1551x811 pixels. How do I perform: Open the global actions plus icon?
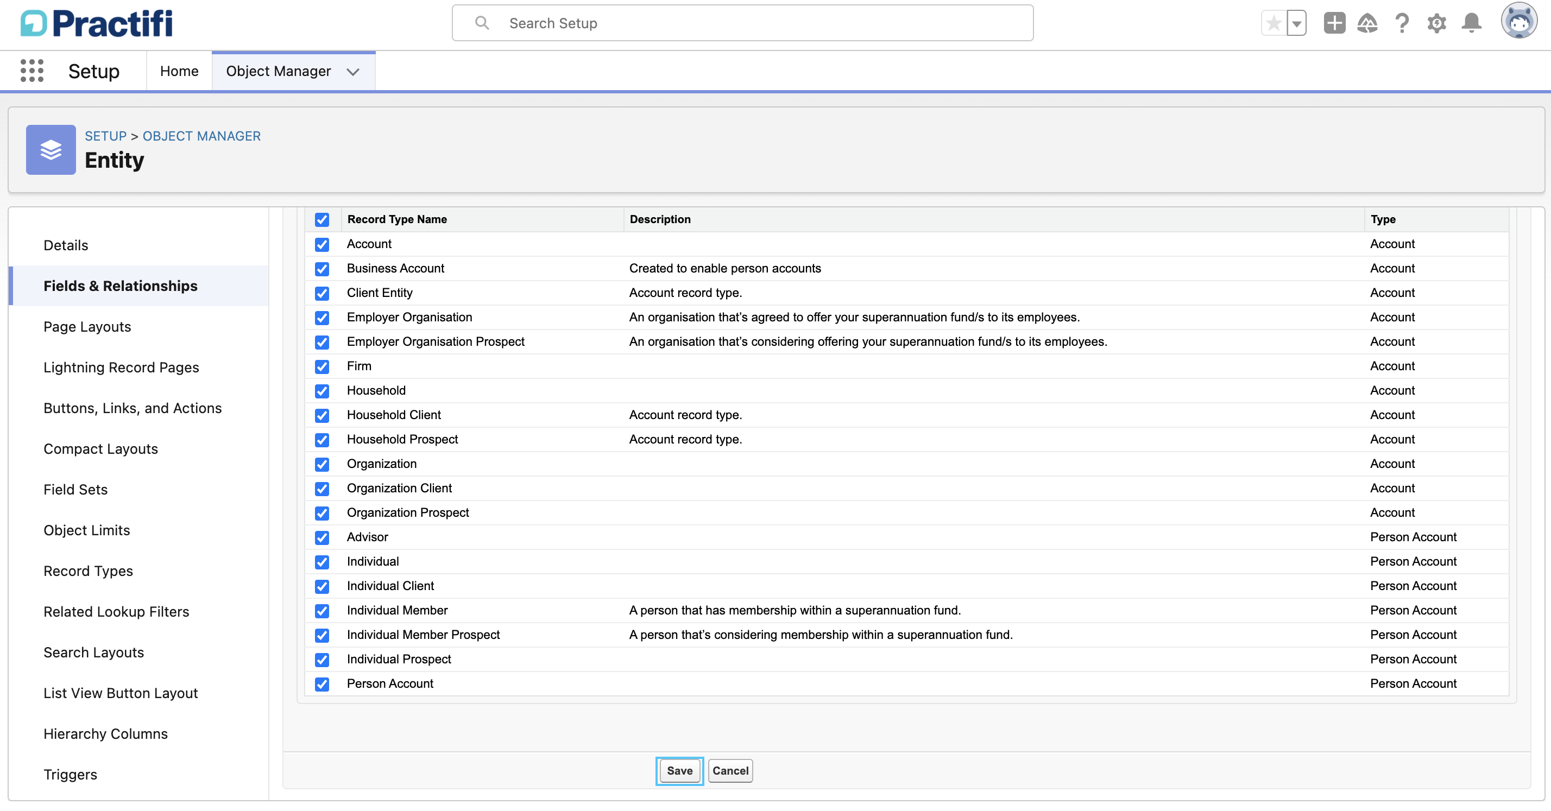(x=1334, y=23)
